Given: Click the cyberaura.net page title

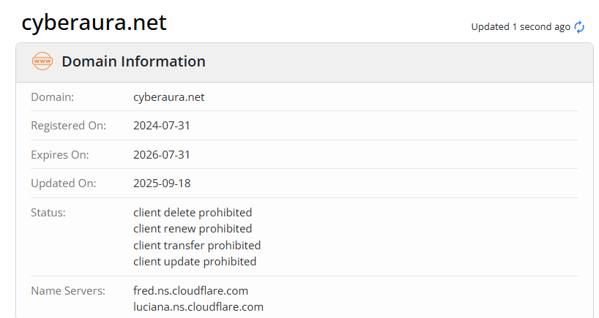Looking at the screenshot, I should click(x=94, y=23).
